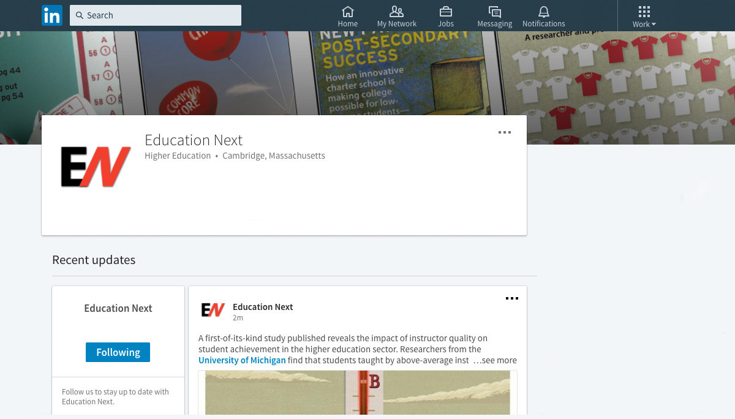
Task: Toggle the Following button
Action: click(118, 352)
